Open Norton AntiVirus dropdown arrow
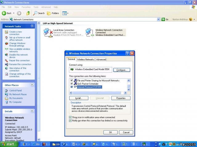 [194, 19]
